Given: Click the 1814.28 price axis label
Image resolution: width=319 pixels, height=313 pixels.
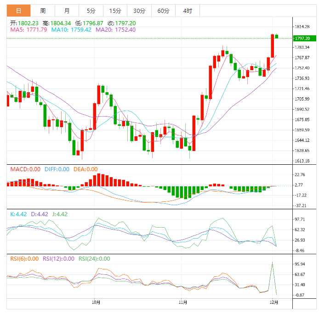Looking at the screenshot, I should [x=302, y=27].
